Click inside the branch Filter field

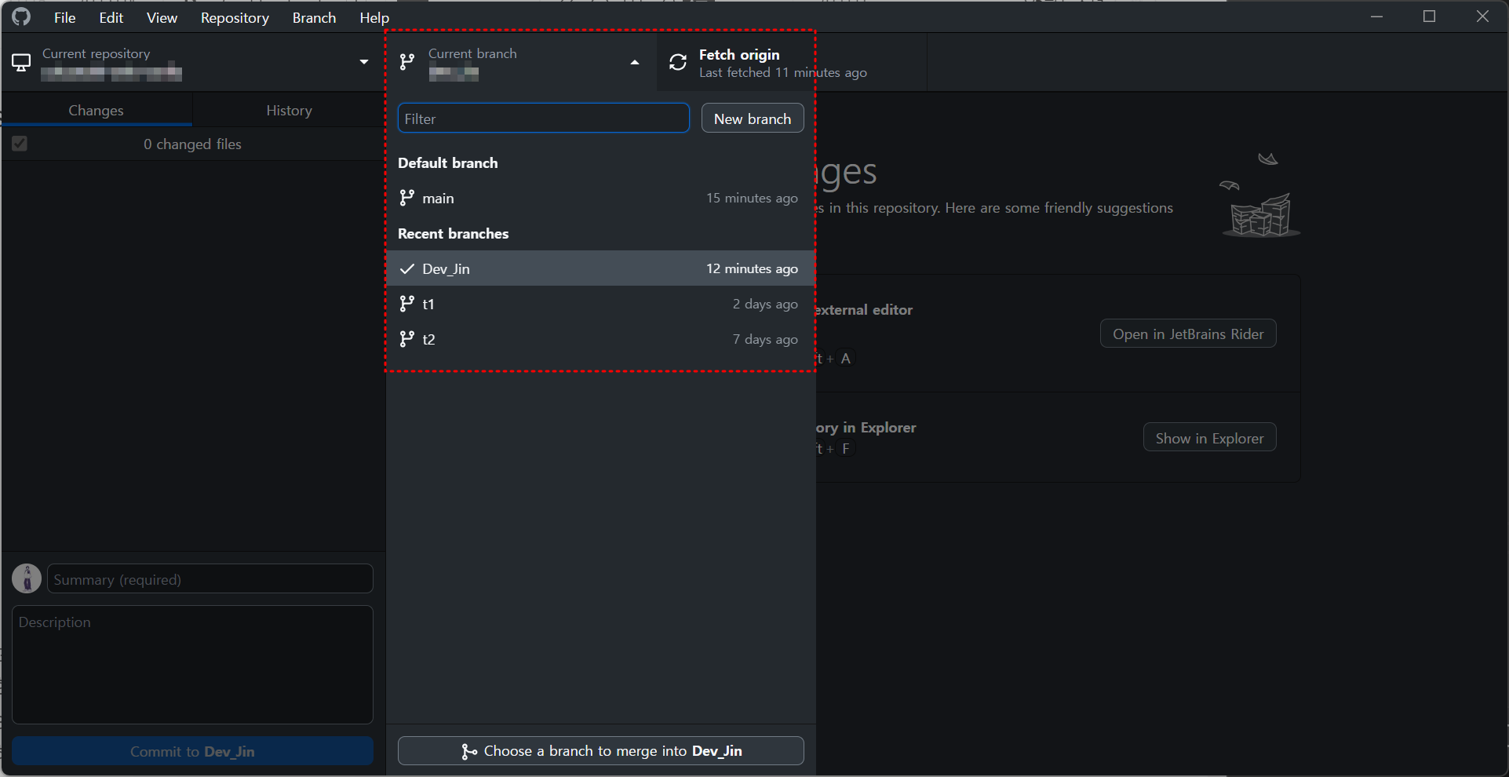543,118
